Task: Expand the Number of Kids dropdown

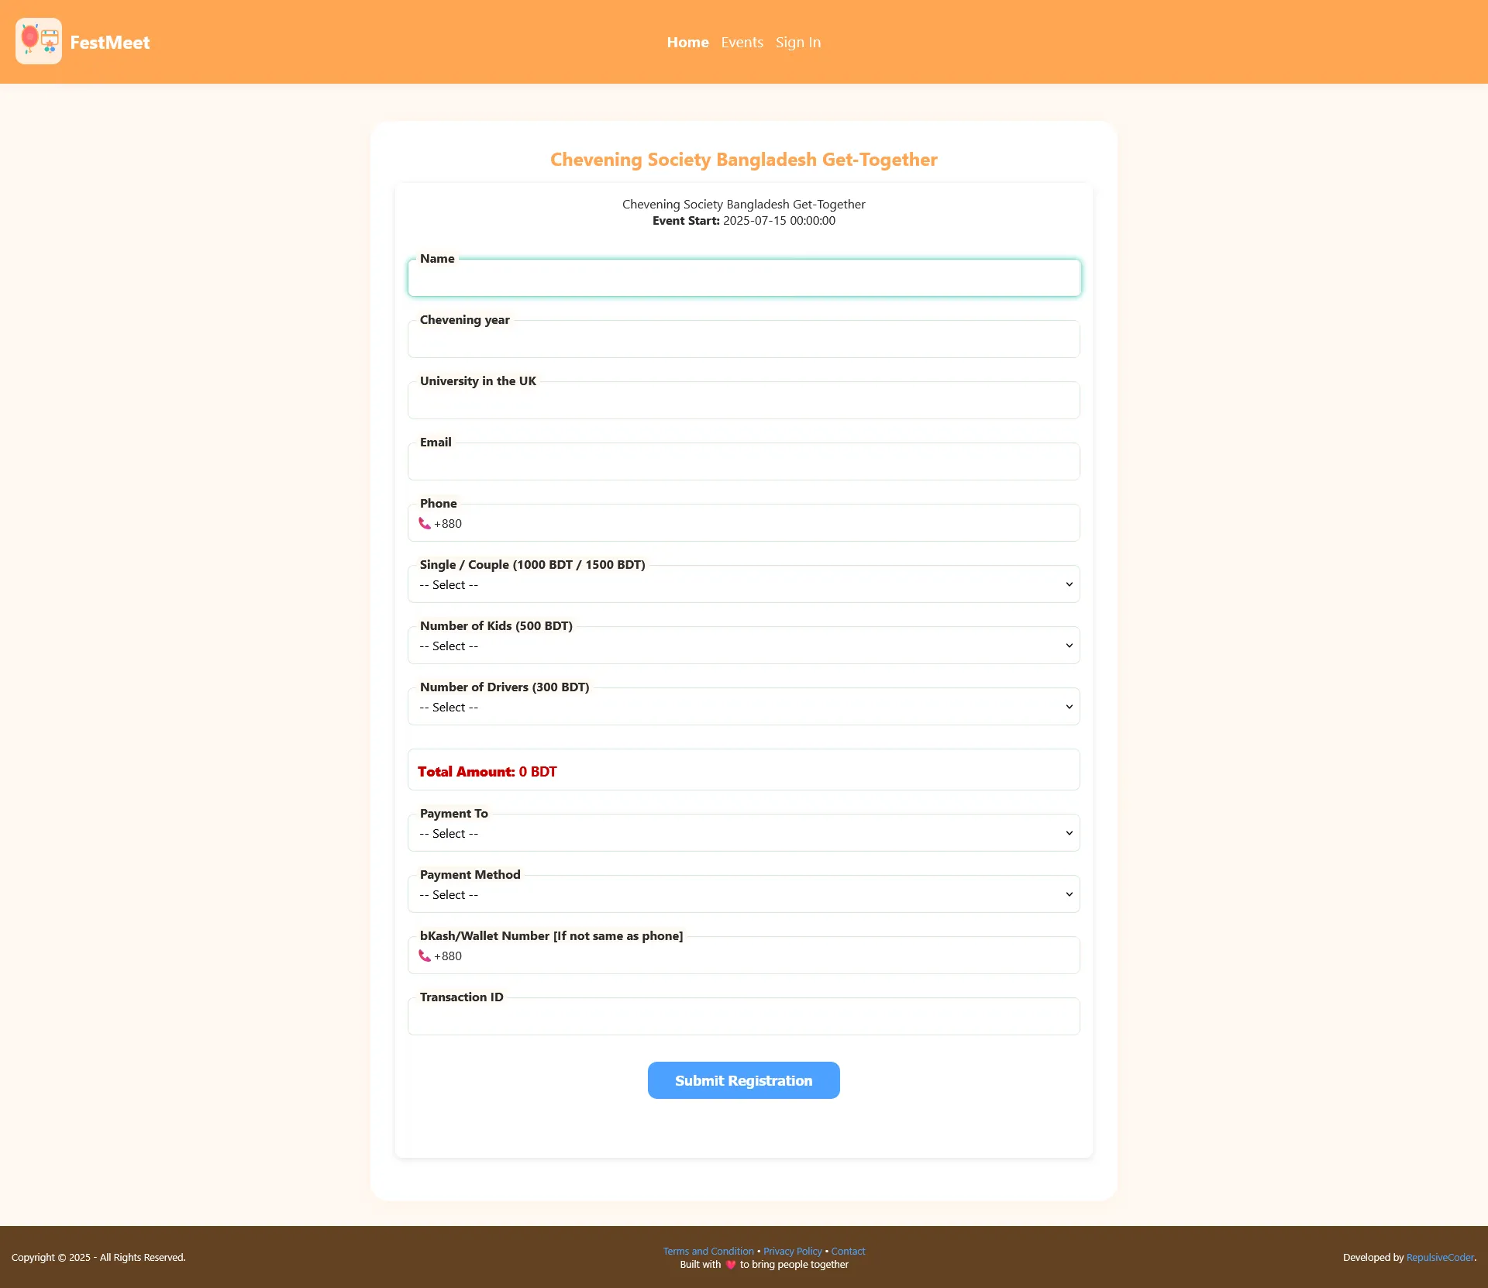Action: [x=743, y=646]
